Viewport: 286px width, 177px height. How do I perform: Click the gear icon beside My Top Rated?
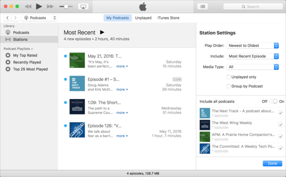(8, 55)
